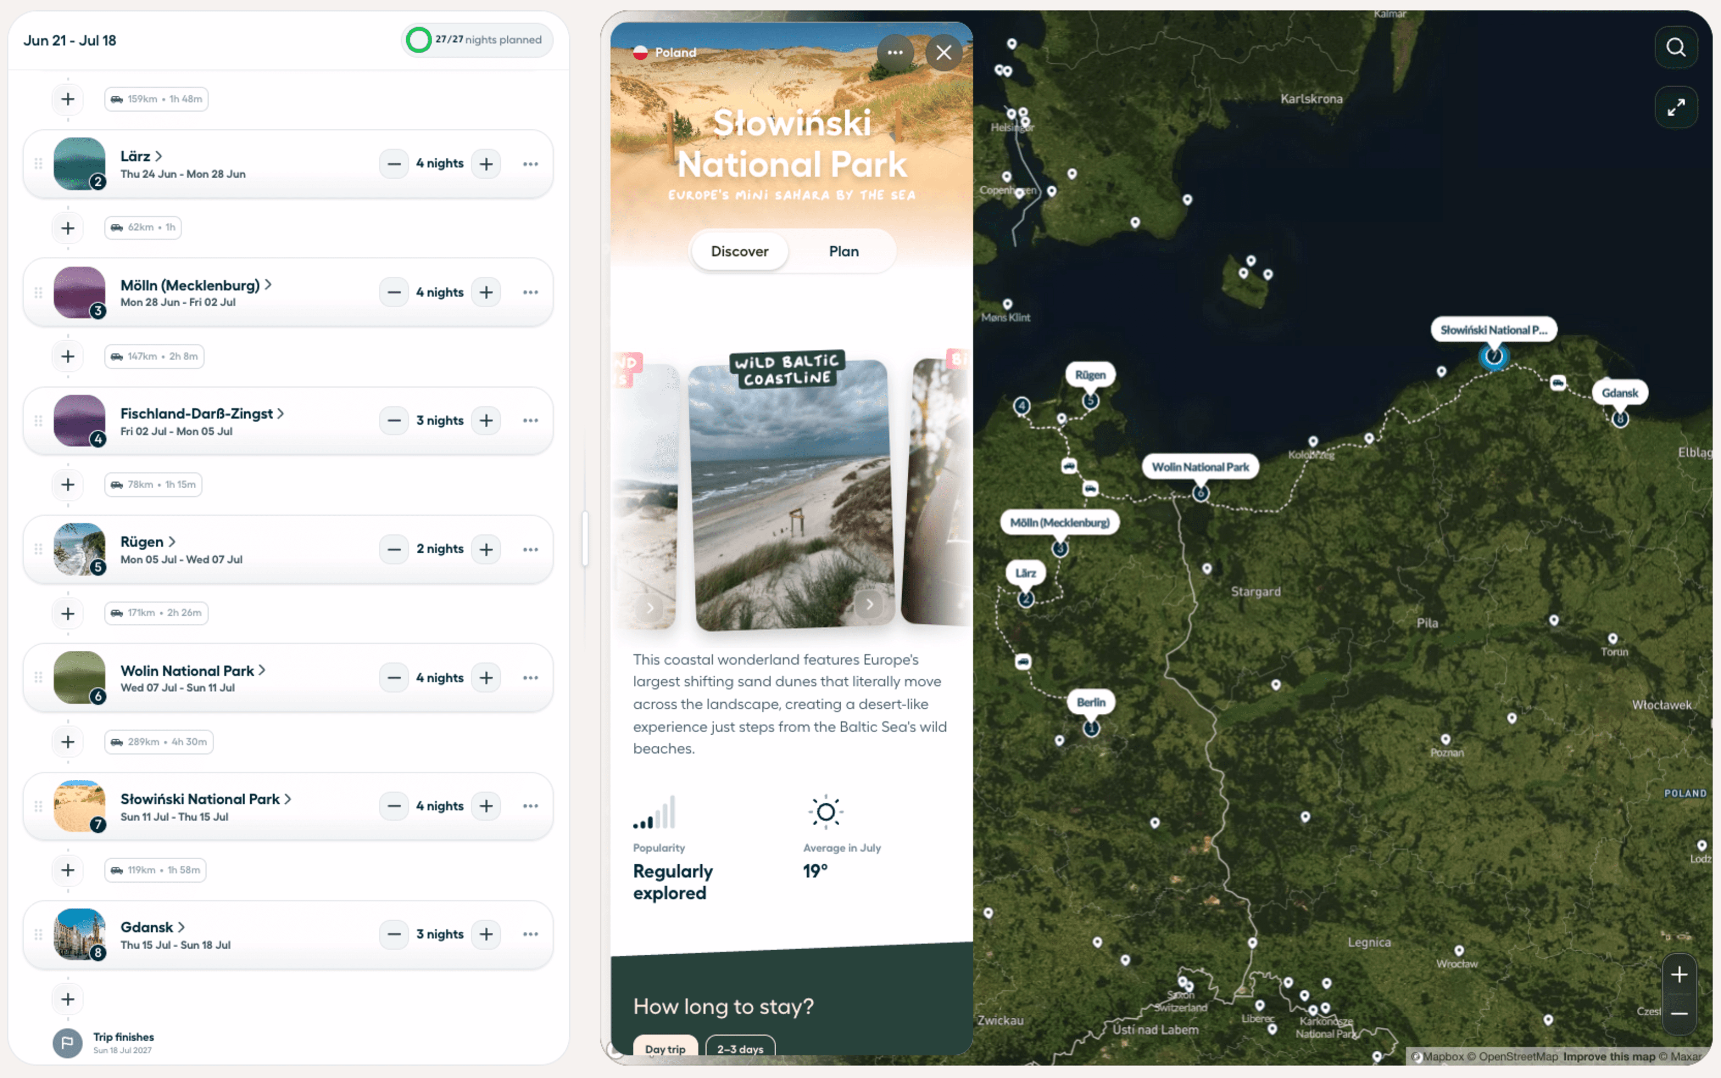Open options menu for Wolin National Park
The height and width of the screenshot is (1078, 1721).
click(x=530, y=678)
